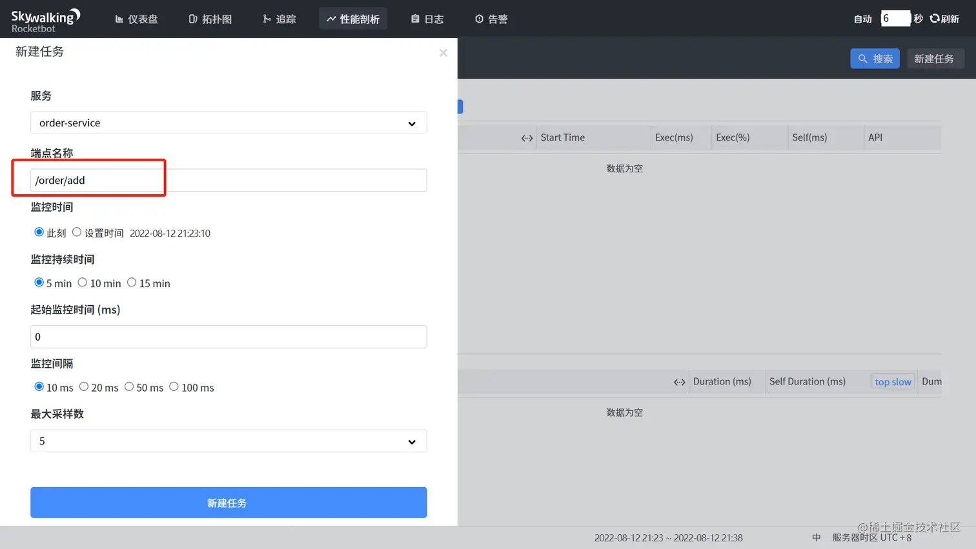Select the 设置时间 radio button
976x549 pixels.
[x=77, y=232]
